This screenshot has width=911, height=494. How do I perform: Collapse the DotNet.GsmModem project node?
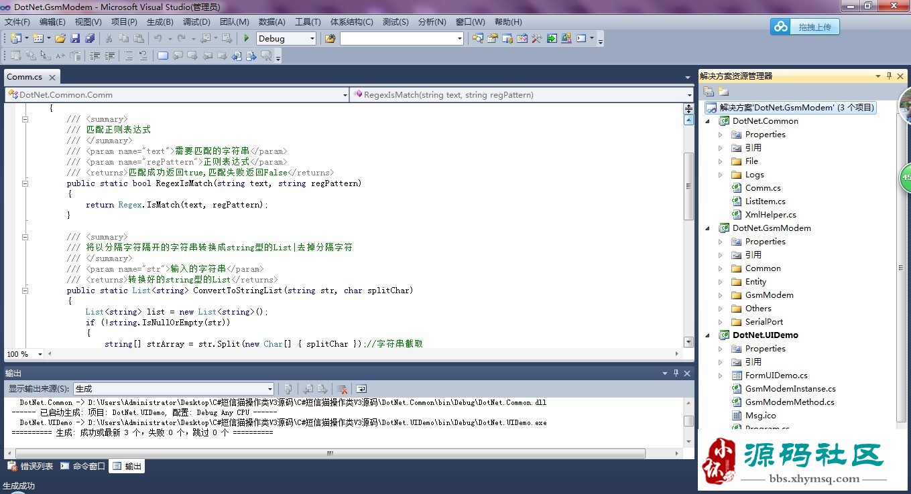708,228
